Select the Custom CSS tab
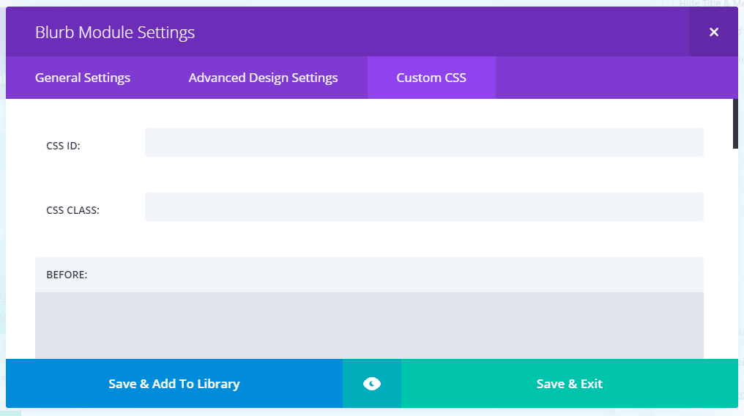Image resolution: width=744 pixels, height=416 pixels. pyautogui.click(x=431, y=78)
